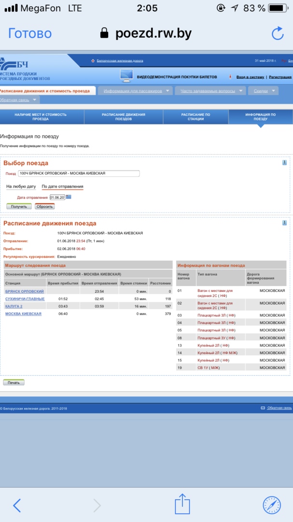Tap the Safari reload icon
293x522 pixels.
point(278,33)
